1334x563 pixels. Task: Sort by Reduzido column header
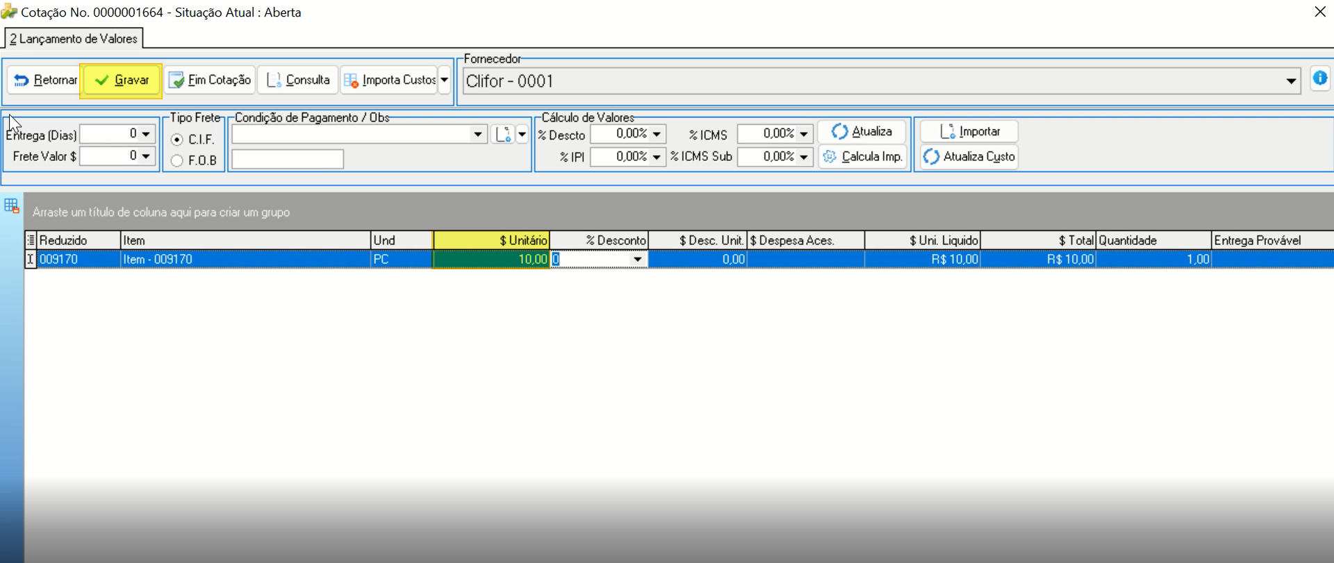pos(79,240)
